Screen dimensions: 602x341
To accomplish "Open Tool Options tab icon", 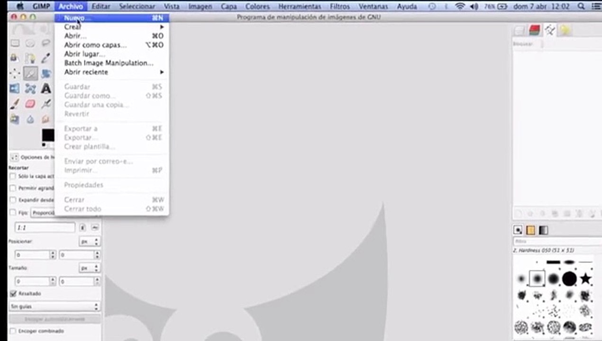I will coord(14,157).
